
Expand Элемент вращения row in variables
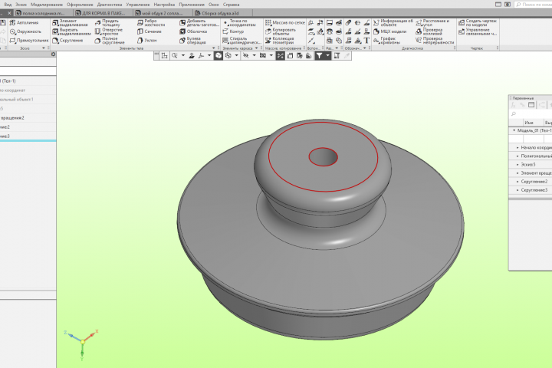[x=517, y=173]
